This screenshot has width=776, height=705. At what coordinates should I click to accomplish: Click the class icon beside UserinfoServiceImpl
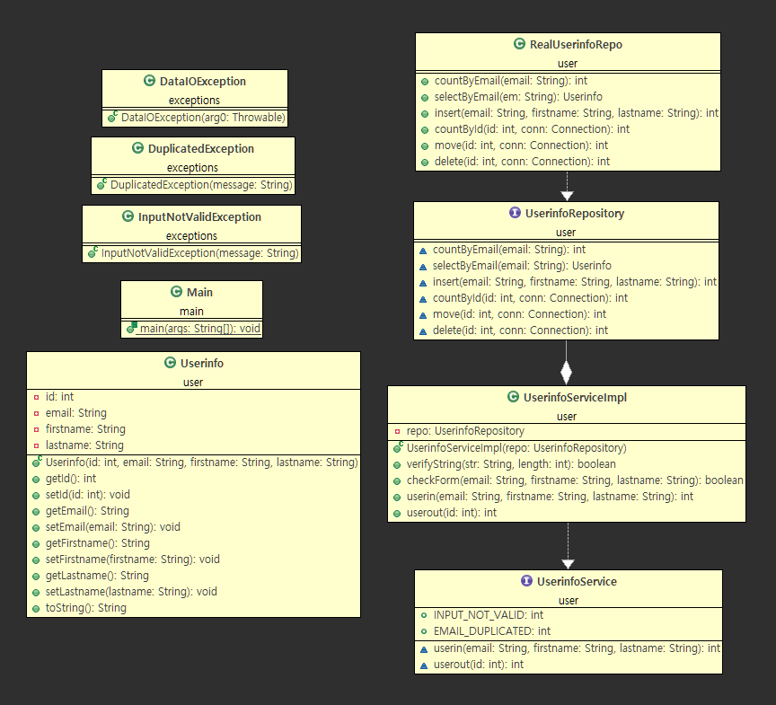514,397
